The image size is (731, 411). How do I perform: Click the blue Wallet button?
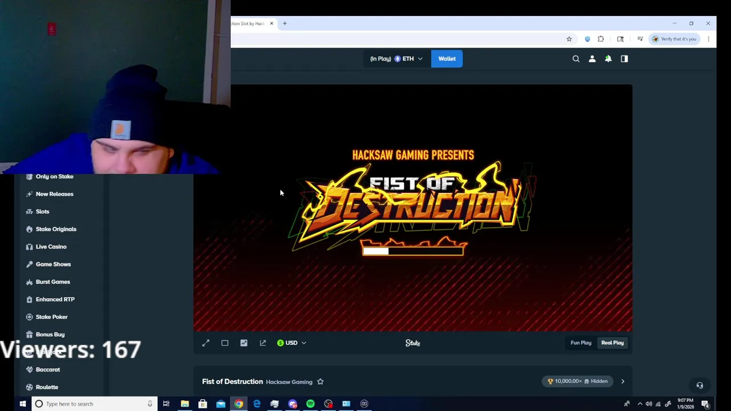(x=447, y=59)
